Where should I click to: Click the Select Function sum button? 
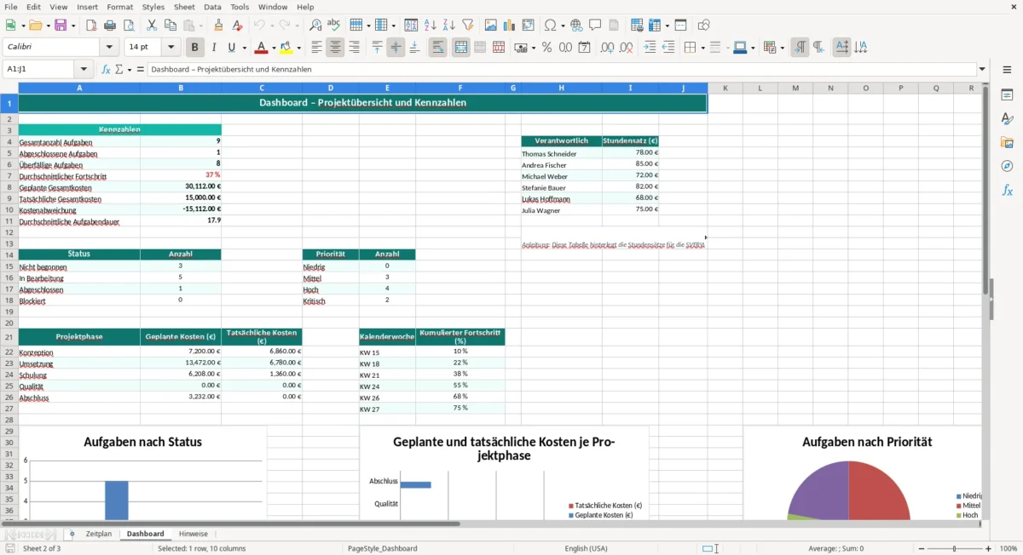119,70
